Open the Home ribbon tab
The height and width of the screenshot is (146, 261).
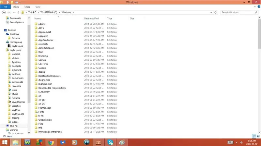coord(16,7)
